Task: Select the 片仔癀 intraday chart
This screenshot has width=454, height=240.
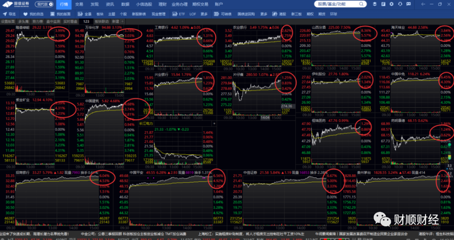Action: [x=256, y=95]
